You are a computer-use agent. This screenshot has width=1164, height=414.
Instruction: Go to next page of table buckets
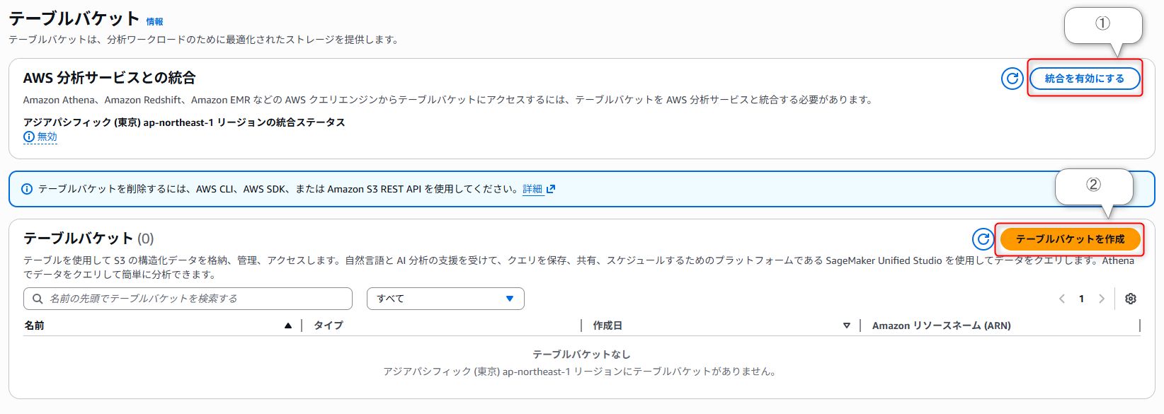(x=1102, y=299)
